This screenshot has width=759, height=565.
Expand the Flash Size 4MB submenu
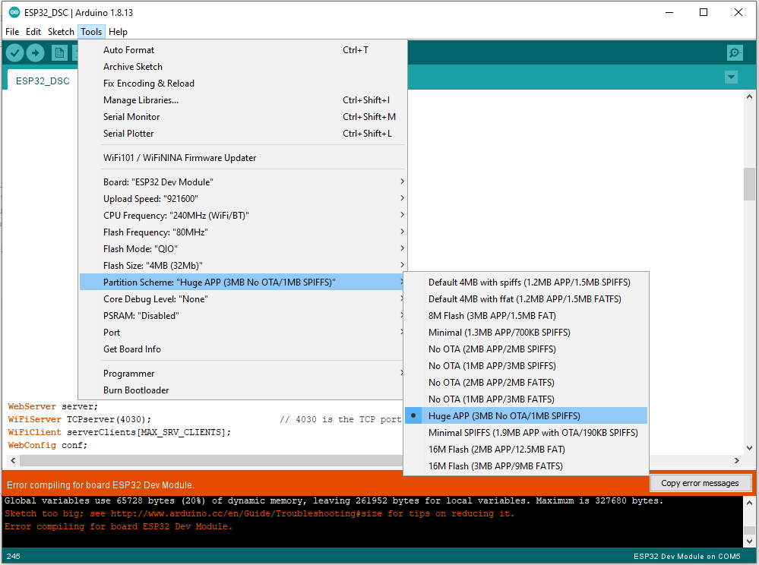(242, 266)
